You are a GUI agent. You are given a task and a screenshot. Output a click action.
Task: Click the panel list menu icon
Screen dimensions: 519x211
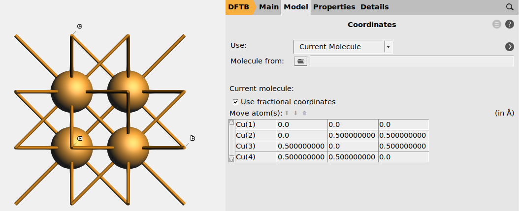click(x=497, y=25)
